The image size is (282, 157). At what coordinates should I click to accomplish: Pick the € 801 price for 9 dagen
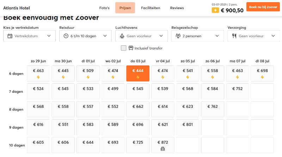pos(188,127)
